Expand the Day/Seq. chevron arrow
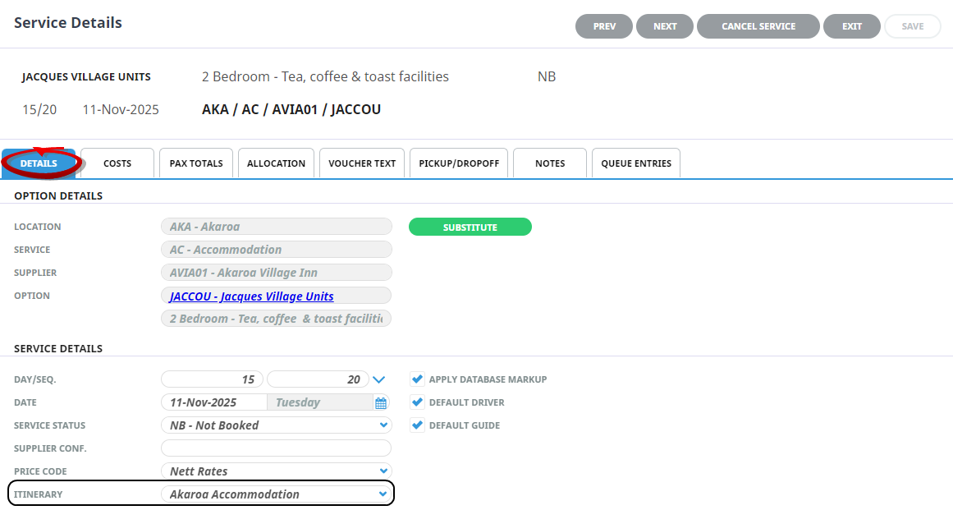Viewport: 953px width, 510px height. tap(378, 379)
